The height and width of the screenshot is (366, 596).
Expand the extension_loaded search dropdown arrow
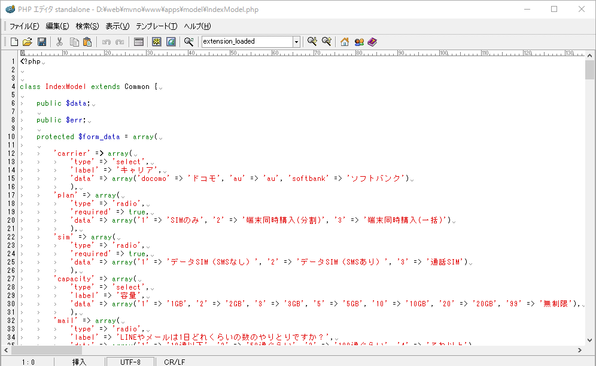pos(296,42)
